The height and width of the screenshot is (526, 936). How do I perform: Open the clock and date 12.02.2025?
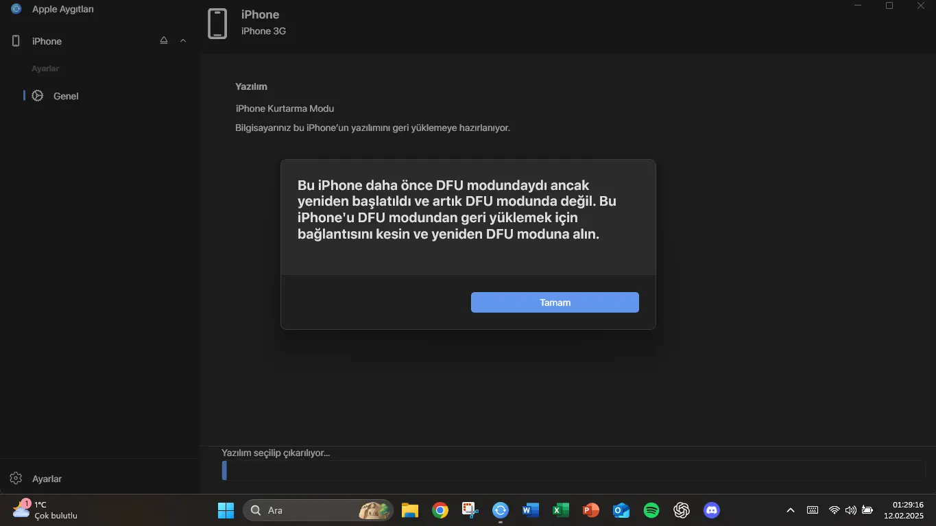[904, 510]
